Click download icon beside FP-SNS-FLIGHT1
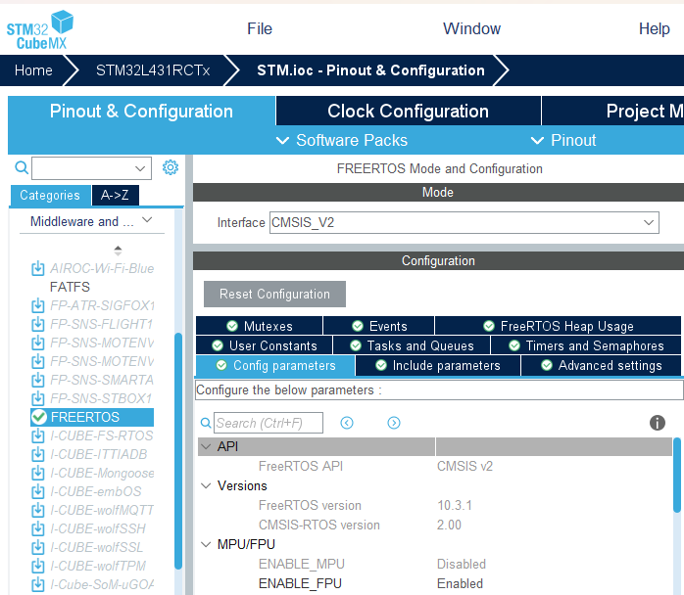684x595 pixels. pyautogui.click(x=38, y=324)
